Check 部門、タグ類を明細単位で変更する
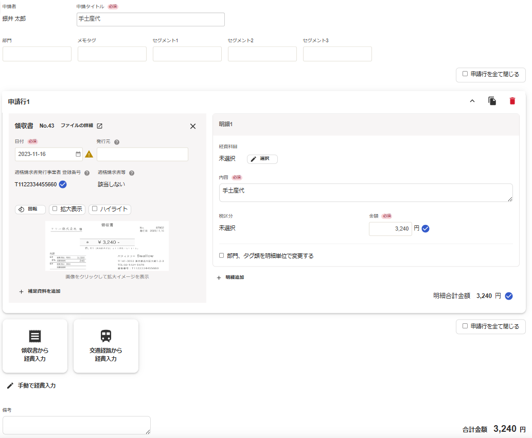This screenshot has height=438, width=532. pos(222,255)
